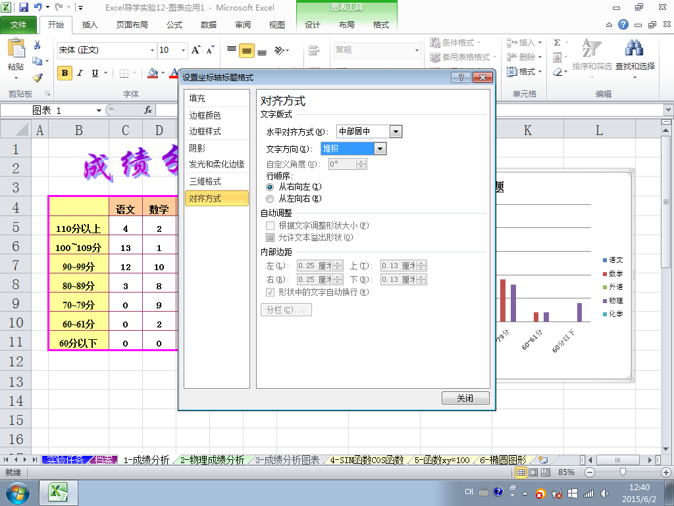Screen dimensions: 674x506
Task: Check resize shape to fit text checkbox
Action: pos(270,225)
